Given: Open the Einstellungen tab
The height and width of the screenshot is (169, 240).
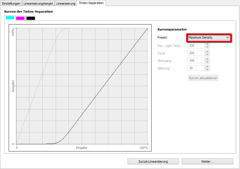Looking at the screenshot, I should [x=12, y=3].
